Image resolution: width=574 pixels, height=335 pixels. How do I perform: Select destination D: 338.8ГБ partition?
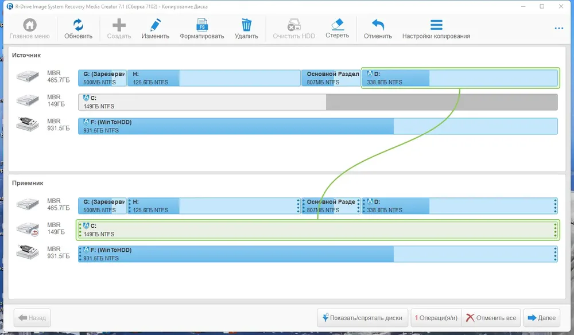460,206
